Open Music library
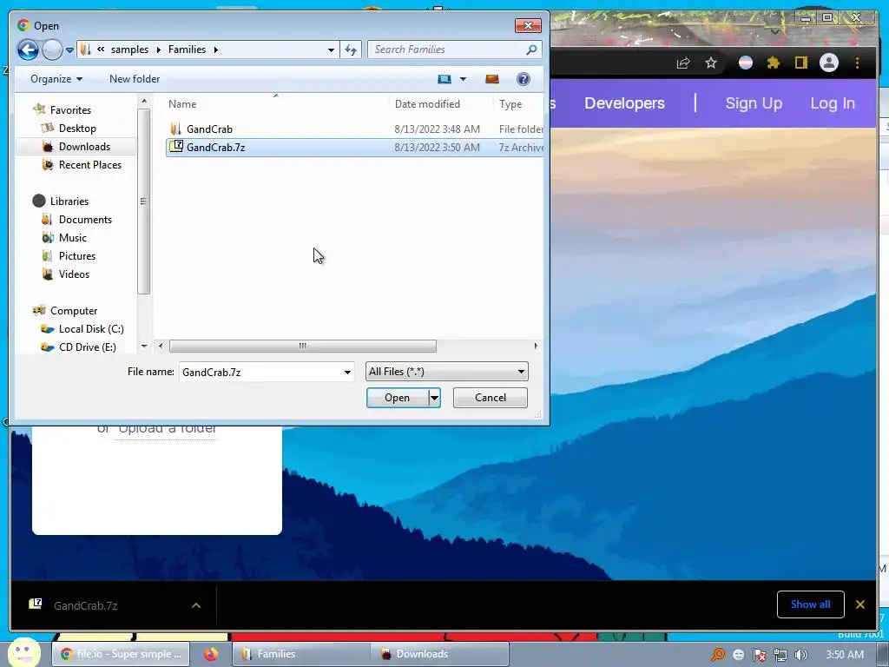889x667 pixels. [73, 238]
